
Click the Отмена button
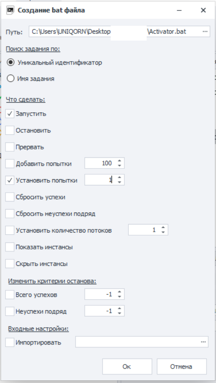(x=182, y=367)
